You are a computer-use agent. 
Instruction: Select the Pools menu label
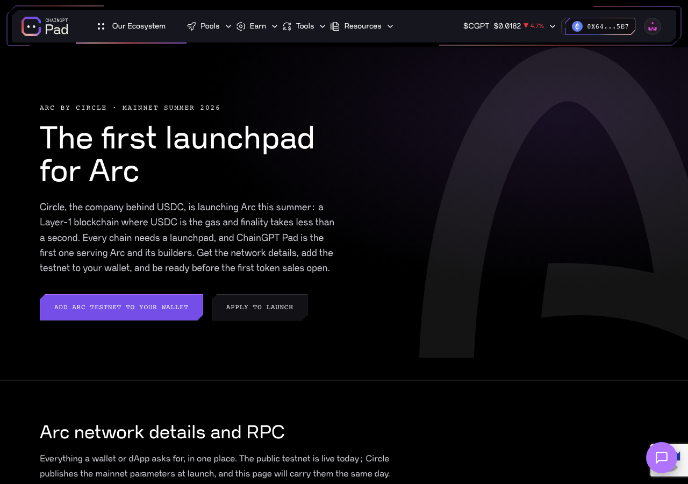210,26
